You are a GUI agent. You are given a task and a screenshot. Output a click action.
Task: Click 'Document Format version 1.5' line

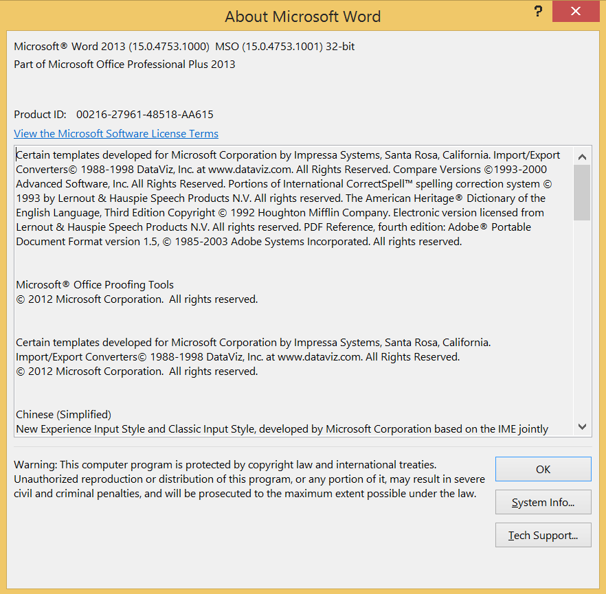pos(239,242)
